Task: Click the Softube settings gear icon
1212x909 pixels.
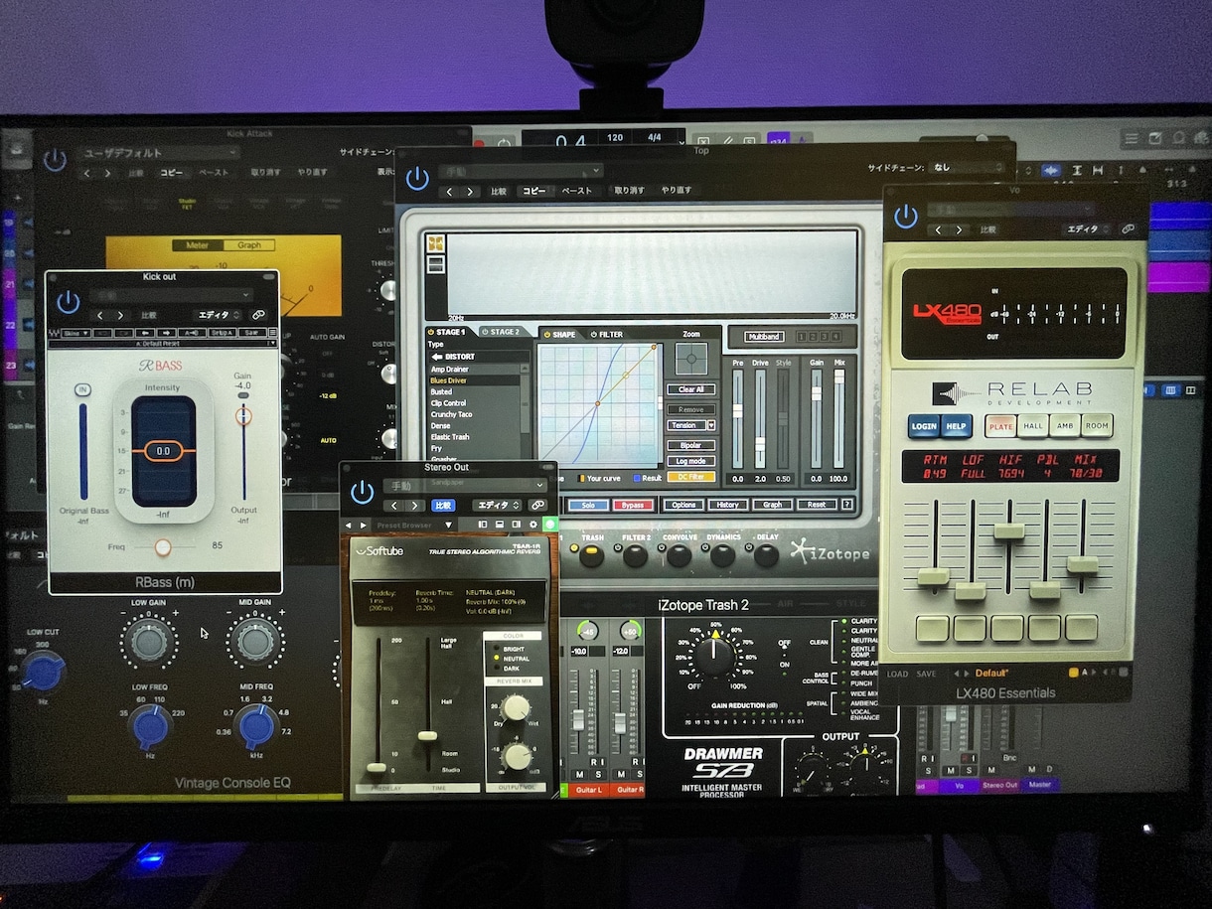Action: 532,524
